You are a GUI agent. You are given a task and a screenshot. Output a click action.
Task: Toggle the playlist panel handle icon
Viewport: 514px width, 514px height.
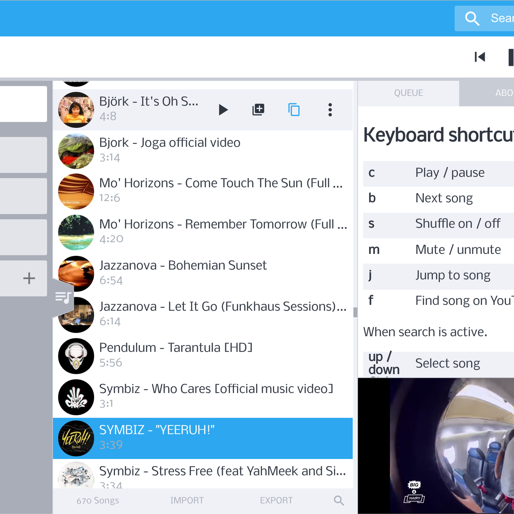63,298
